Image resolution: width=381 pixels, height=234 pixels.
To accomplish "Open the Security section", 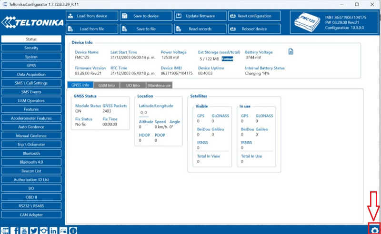I will point(31,48).
